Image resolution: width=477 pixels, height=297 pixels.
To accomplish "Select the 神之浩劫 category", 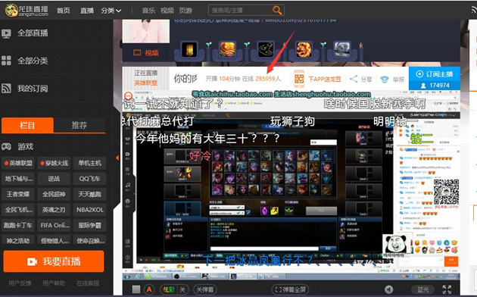I will (18, 240).
